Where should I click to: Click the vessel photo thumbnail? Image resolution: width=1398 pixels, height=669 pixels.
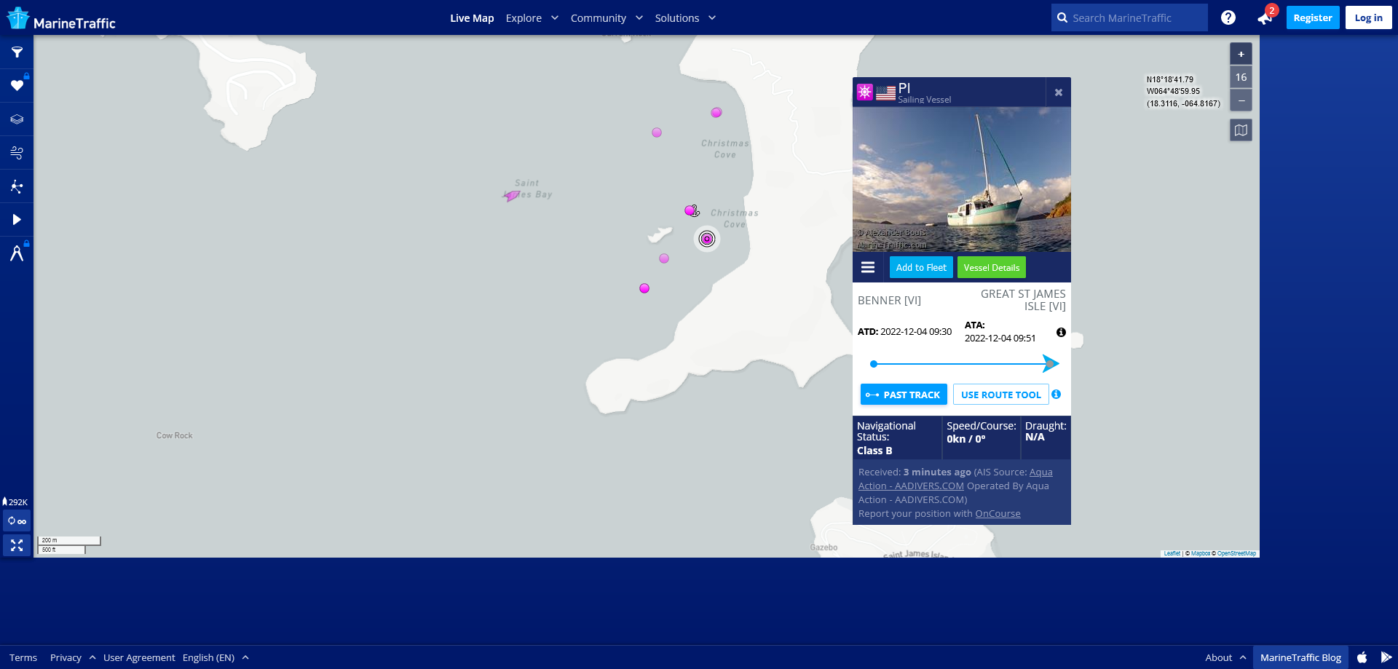coord(962,180)
